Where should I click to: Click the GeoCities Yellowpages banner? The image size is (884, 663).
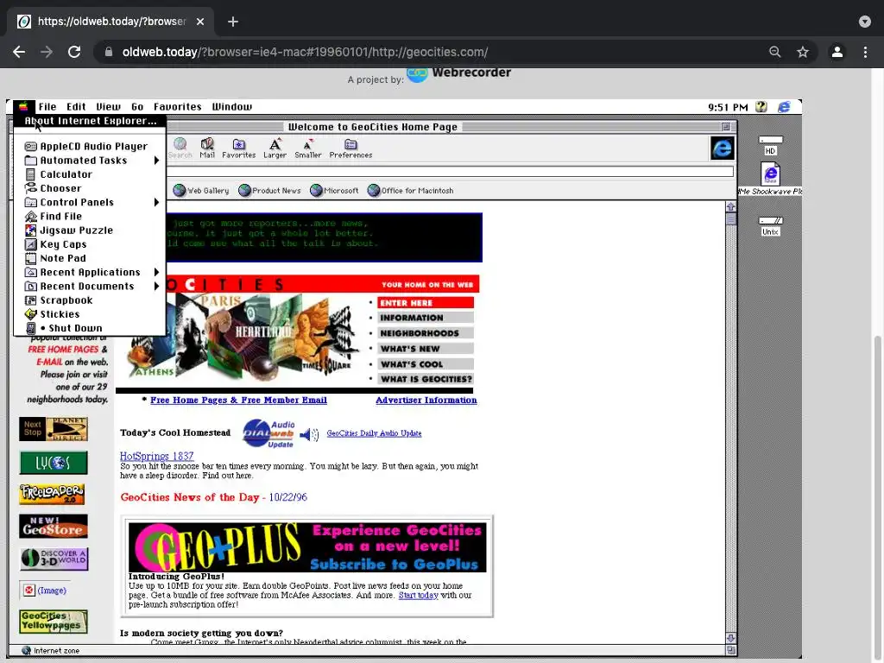[54, 622]
